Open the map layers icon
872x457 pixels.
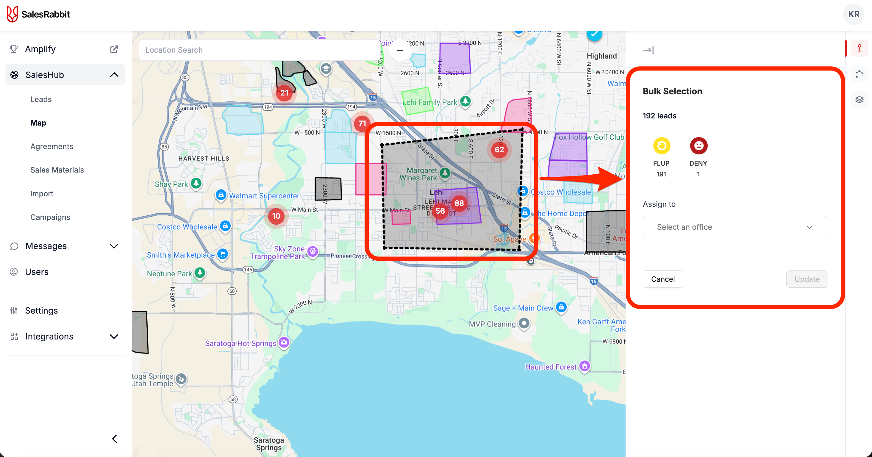pyautogui.click(x=859, y=100)
